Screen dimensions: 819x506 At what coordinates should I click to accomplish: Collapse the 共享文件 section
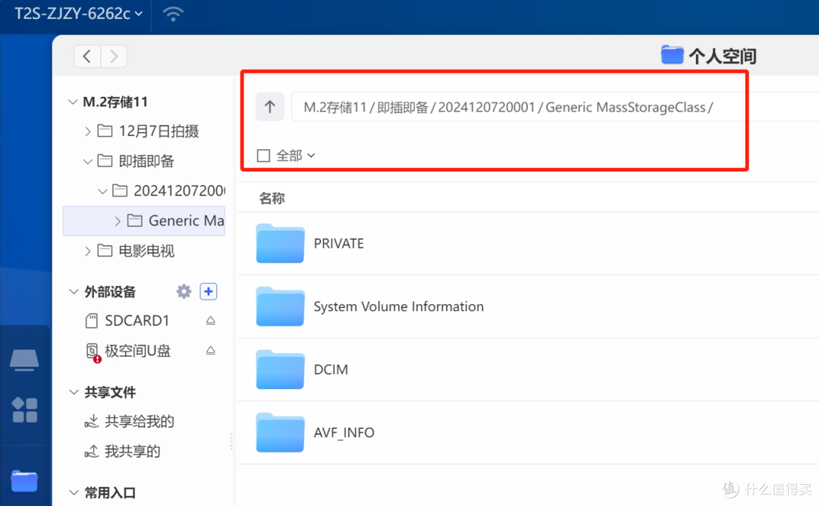pos(73,391)
